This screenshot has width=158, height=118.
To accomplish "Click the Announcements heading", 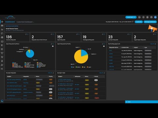I will [12, 26].
